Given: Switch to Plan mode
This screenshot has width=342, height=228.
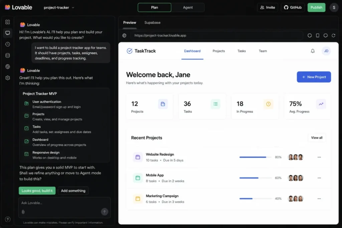Looking at the screenshot, I should click(x=154, y=7).
